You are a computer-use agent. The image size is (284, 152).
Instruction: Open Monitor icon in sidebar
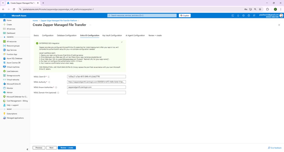(4, 88)
